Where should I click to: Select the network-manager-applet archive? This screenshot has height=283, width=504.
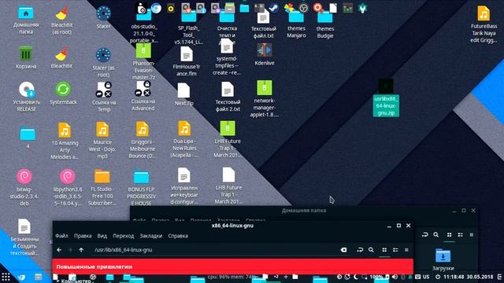tap(265, 98)
